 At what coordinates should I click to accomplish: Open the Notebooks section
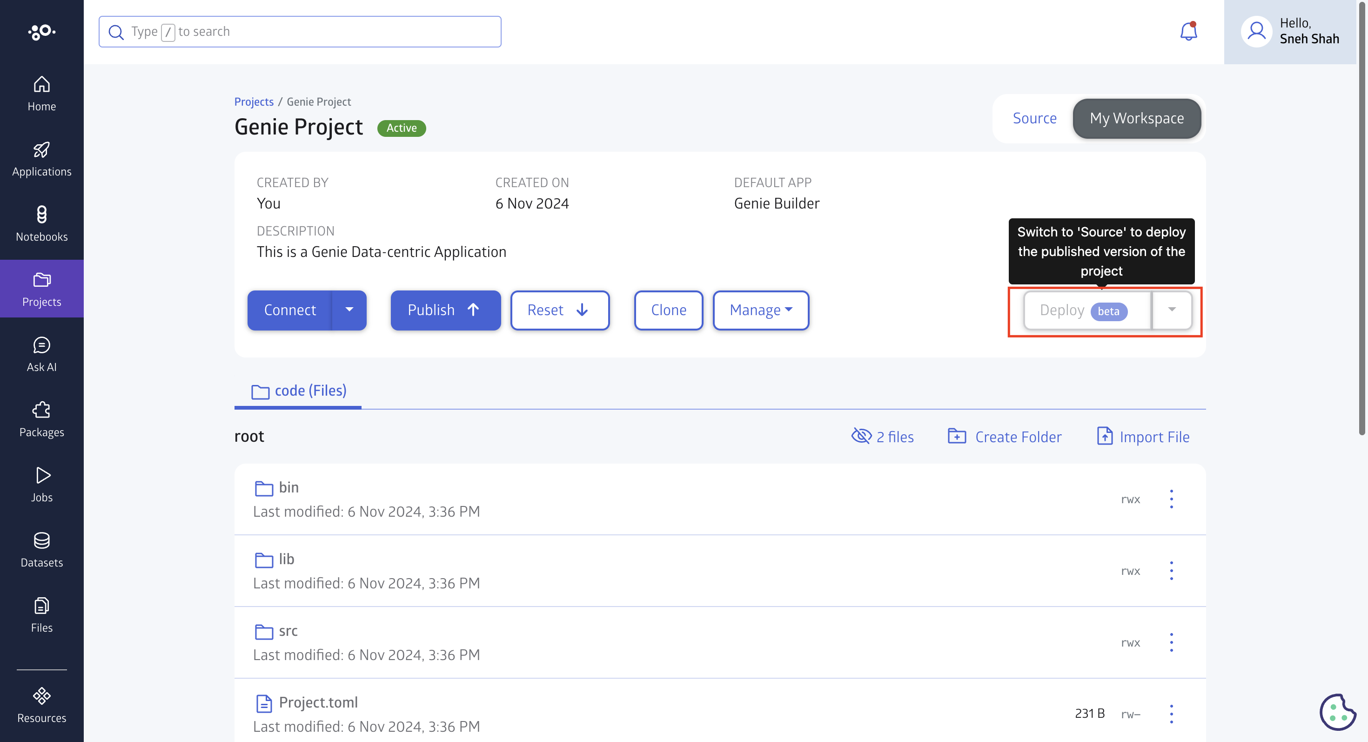pos(42,223)
